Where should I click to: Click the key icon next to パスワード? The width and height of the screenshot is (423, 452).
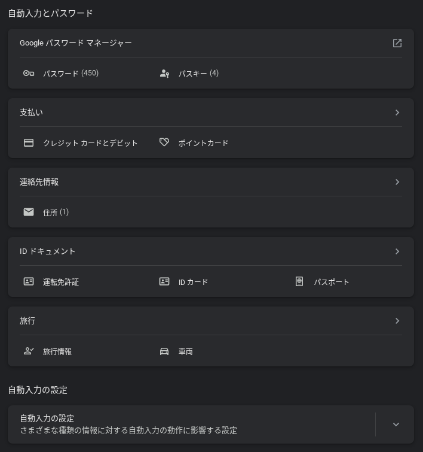pos(29,73)
